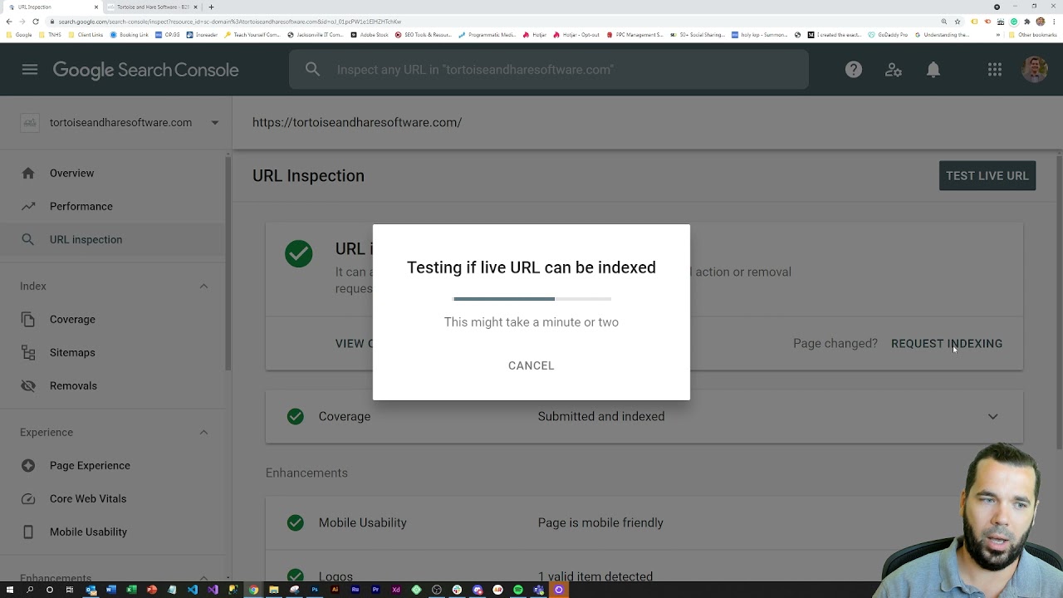Open Excel from the taskbar

pyautogui.click(x=131, y=590)
